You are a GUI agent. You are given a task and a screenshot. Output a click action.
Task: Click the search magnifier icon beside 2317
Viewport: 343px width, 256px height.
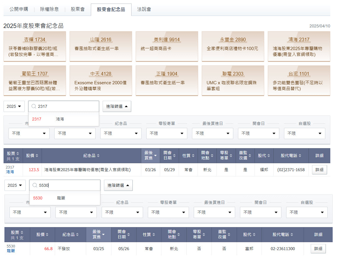34,106
